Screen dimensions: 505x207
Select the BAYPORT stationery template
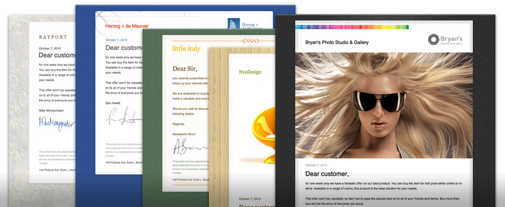(42, 109)
